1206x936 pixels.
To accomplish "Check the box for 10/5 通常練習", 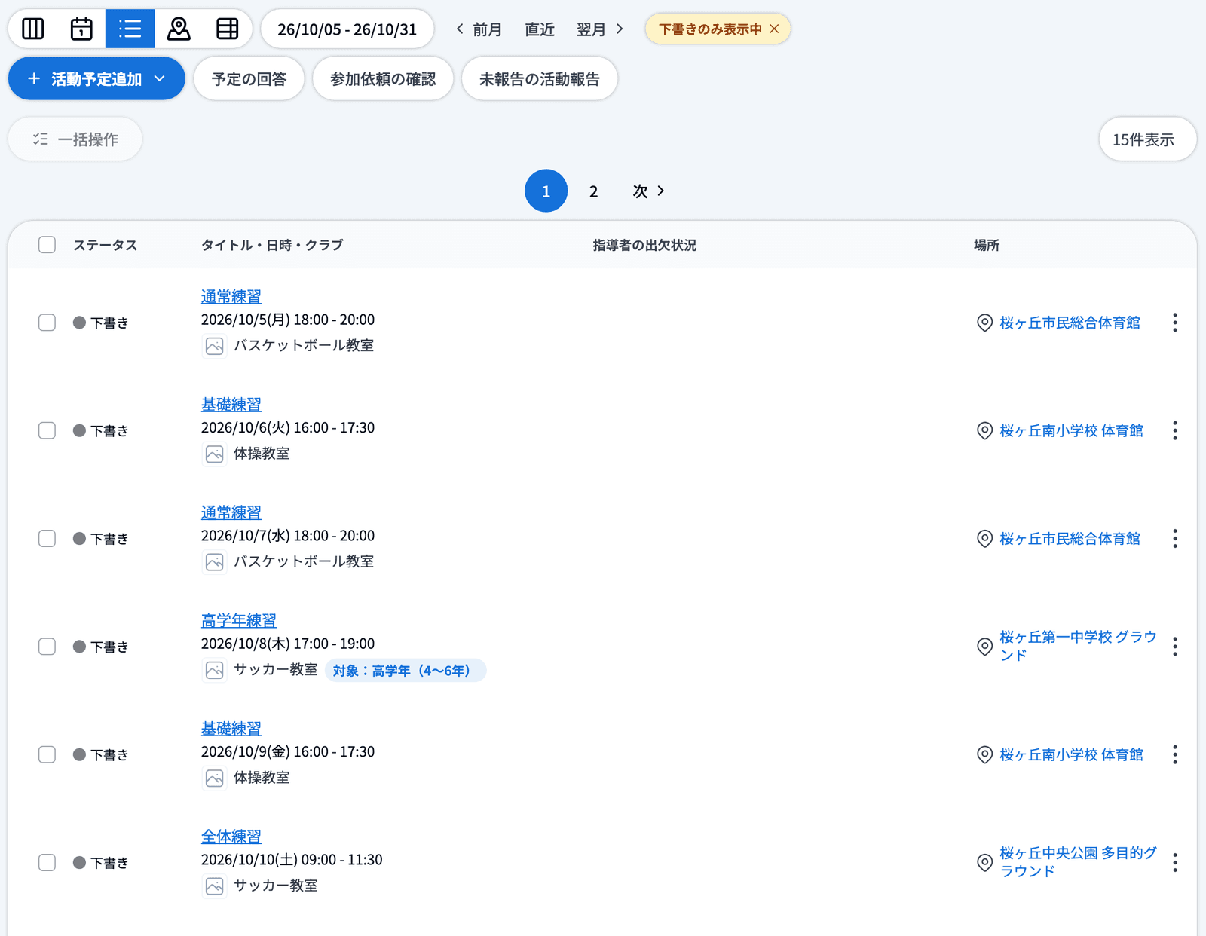I will [47, 323].
